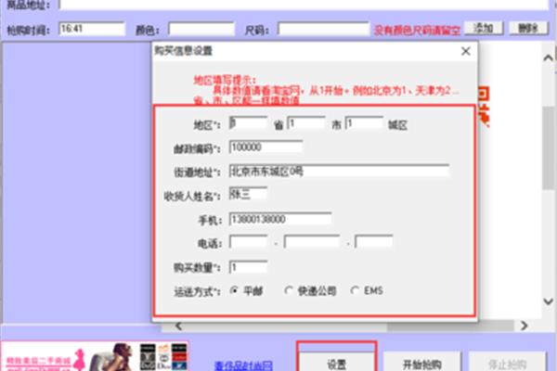
Task: Click the 抢购时间 field showing 16:41
Action: pyautogui.click(x=92, y=29)
